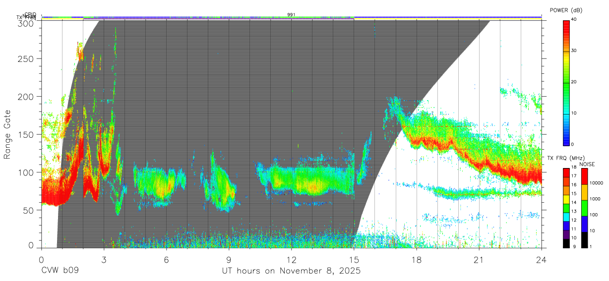Image resolution: width=609 pixels, height=281 pixels.
Task: Click the 17 label on TX FRQ scale
Action: pyautogui.click(x=573, y=176)
